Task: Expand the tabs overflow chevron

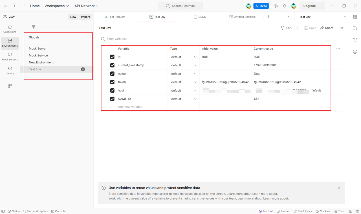Action: [289, 17]
